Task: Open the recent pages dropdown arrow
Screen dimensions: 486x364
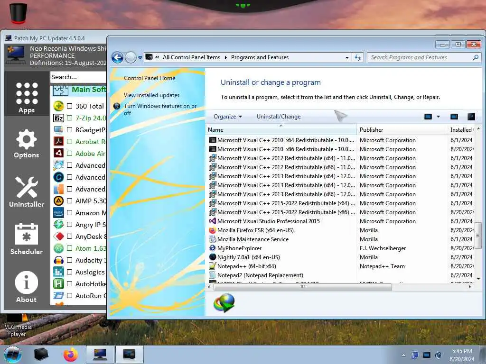Action: tap(140, 57)
